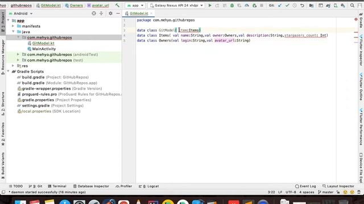Click the Sync Project with Gradle icon

[x=328, y=5]
